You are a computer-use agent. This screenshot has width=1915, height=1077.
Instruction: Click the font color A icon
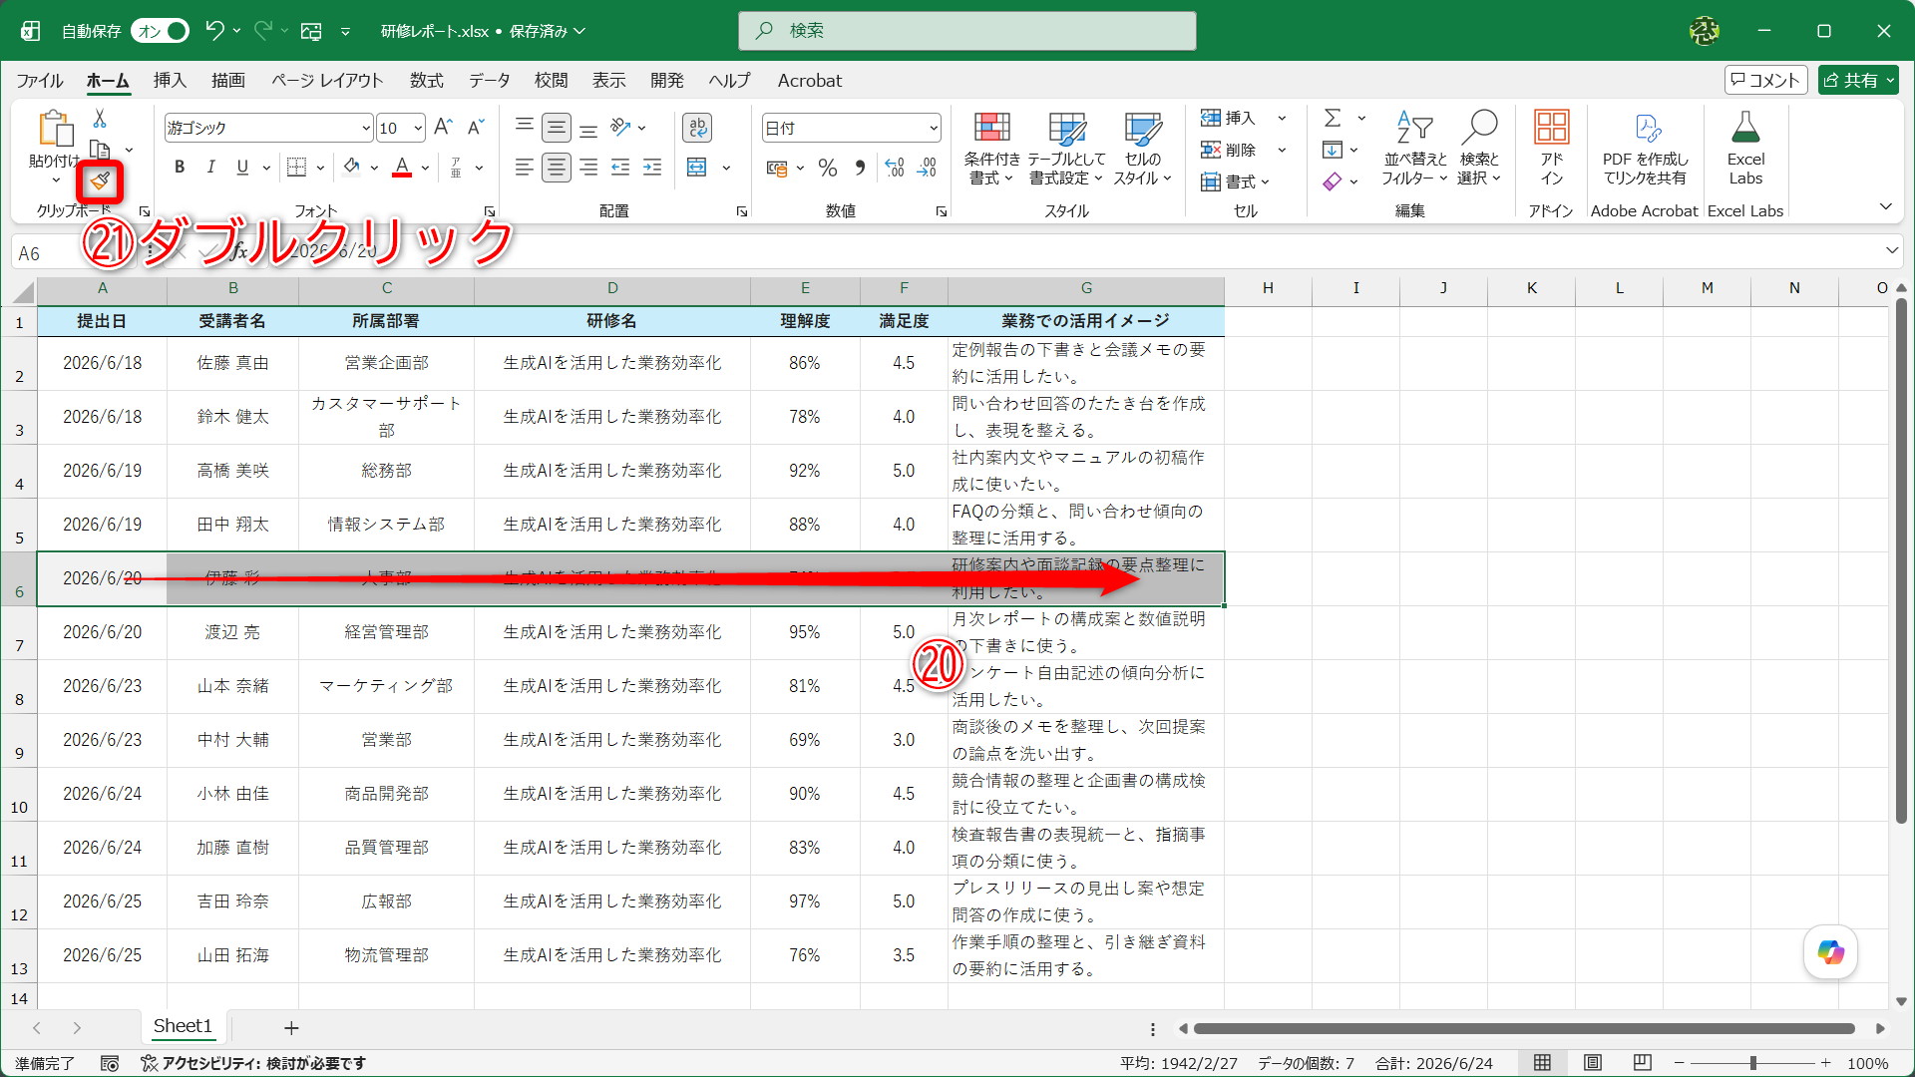pyautogui.click(x=402, y=168)
